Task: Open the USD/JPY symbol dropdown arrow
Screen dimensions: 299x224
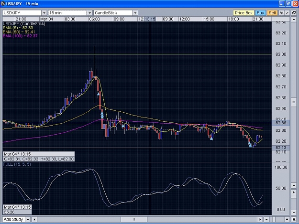Action: pos(44,13)
